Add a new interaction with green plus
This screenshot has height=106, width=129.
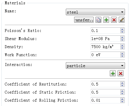point(113,73)
